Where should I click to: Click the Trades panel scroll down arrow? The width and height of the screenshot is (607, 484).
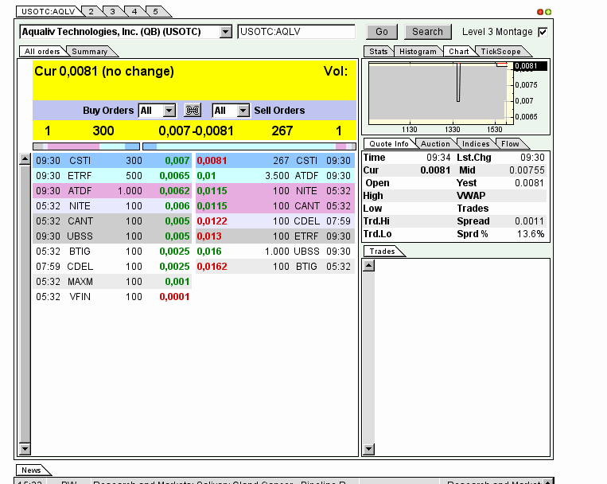(x=369, y=449)
